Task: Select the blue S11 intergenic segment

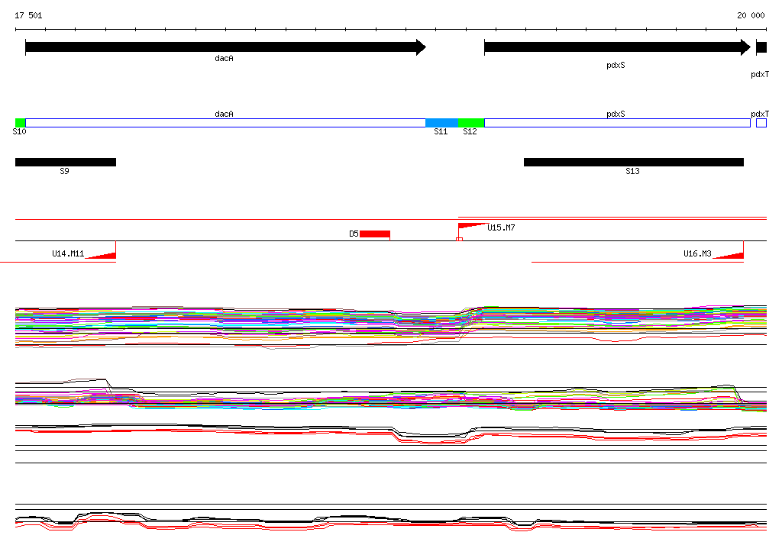Action: [442, 123]
